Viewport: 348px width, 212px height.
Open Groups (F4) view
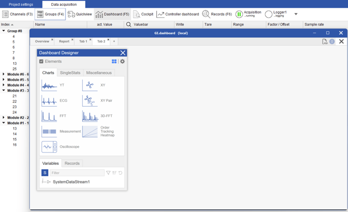click(50, 14)
